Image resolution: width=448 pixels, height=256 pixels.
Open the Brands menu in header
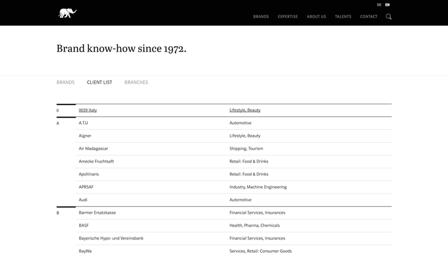tap(261, 17)
